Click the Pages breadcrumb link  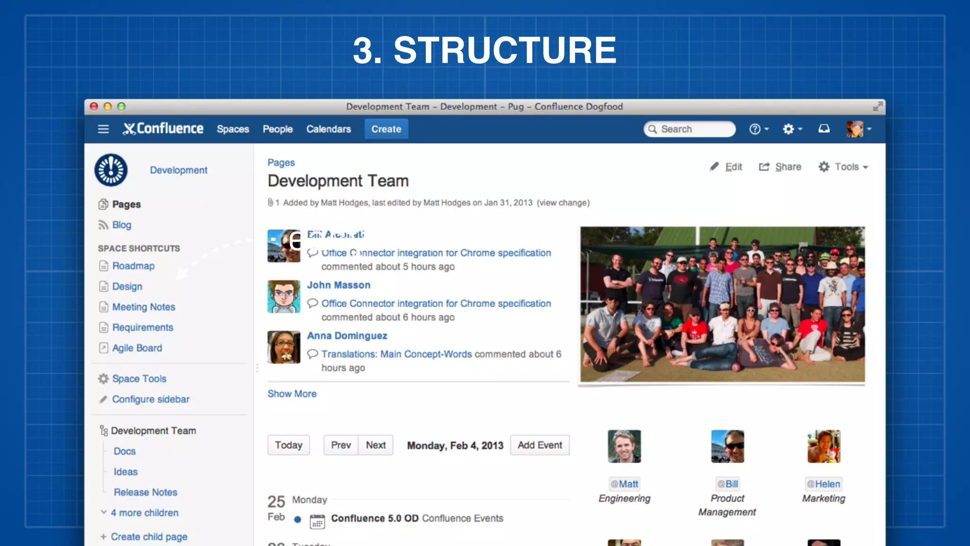[281, 163]
